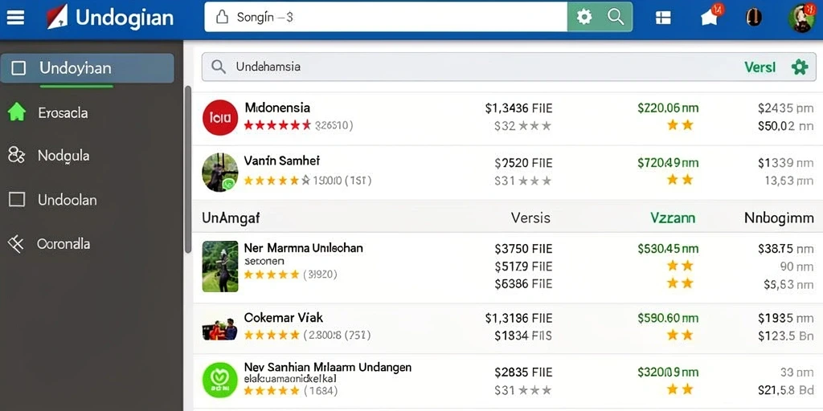
Task: Click the dark avatar icon in the header
Action: click(x=754, y=18)
